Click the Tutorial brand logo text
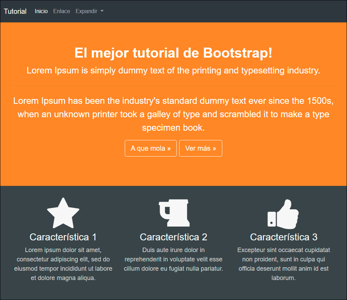This screenshot has width=347, height=300. click(15, 11)
